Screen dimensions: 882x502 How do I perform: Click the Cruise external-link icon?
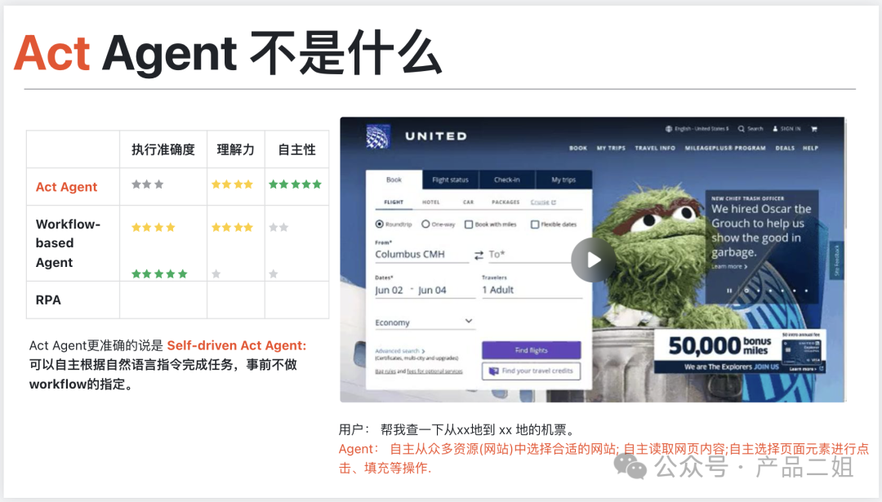tap(554, 202)
